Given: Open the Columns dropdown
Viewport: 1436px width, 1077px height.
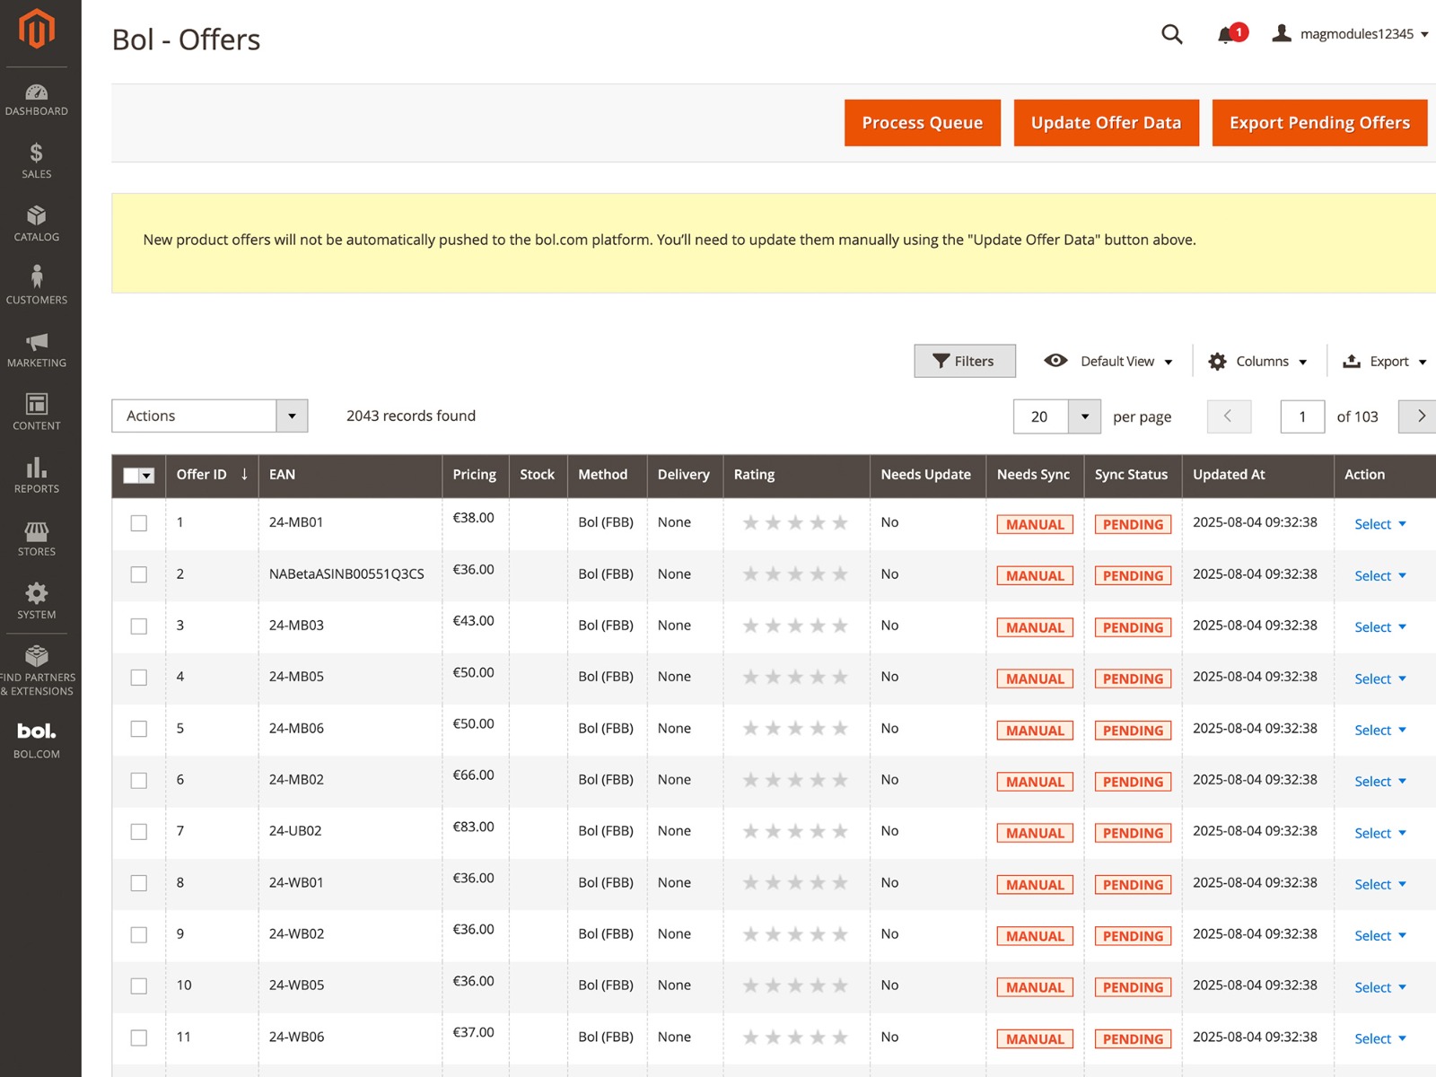Looking at the screenshot, I should coord(1257,361).
